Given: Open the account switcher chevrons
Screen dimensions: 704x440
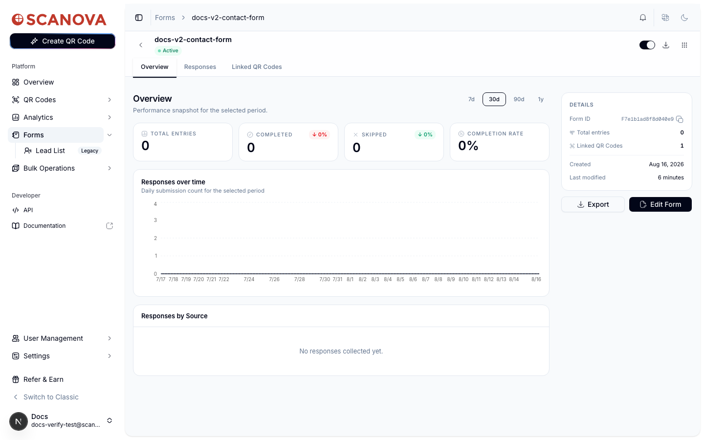Looking at the screenshot, I should [110, 420].
